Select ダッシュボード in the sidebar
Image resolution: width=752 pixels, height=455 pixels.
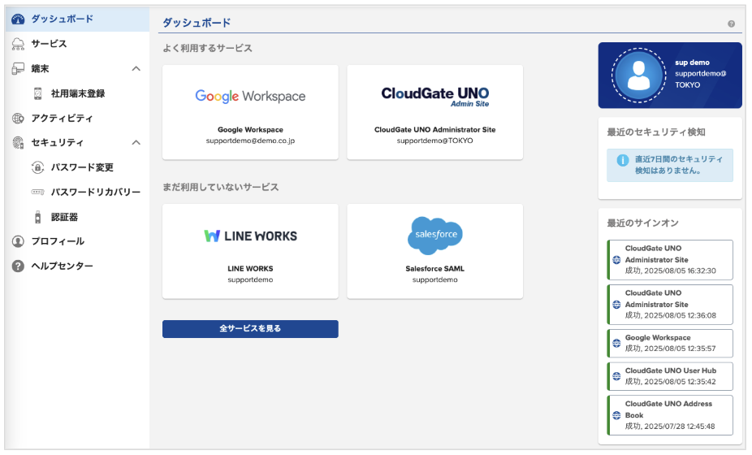coord(78,19)
